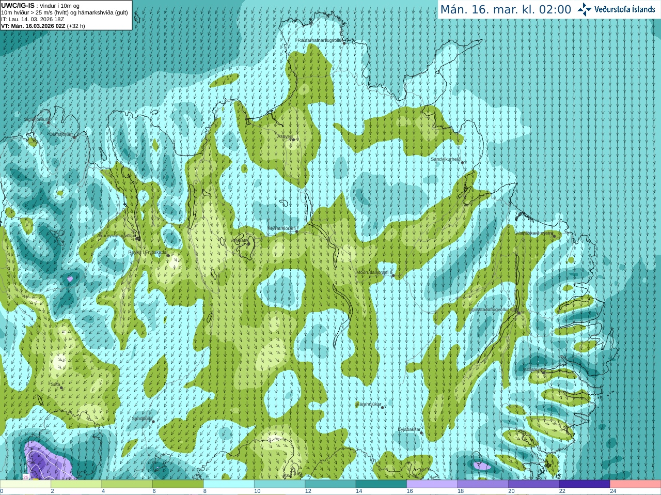Screen dimensions: 661x495
Task: Click the 4–6 m/s green legend swatch
Action: (x=127, y=484)
